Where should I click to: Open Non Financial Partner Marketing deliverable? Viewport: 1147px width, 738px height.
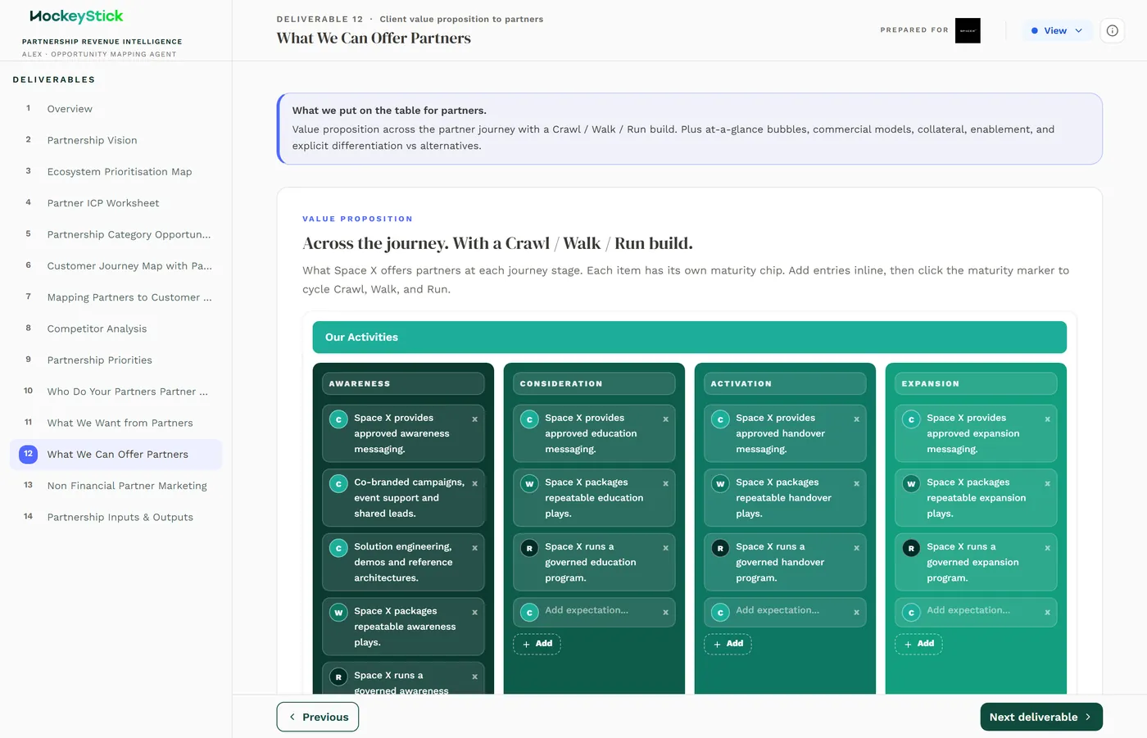click(x=116, y=486)
